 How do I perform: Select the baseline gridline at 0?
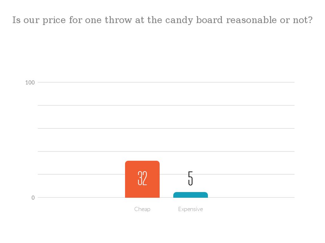(166, 197)
